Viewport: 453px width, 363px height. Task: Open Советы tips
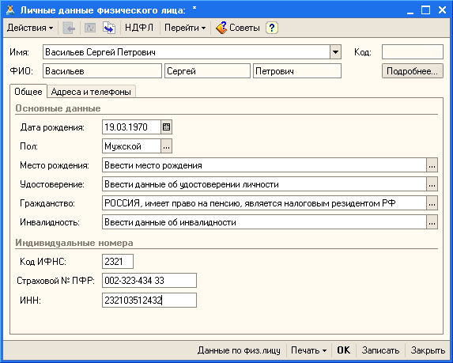(x=238, y=28)
